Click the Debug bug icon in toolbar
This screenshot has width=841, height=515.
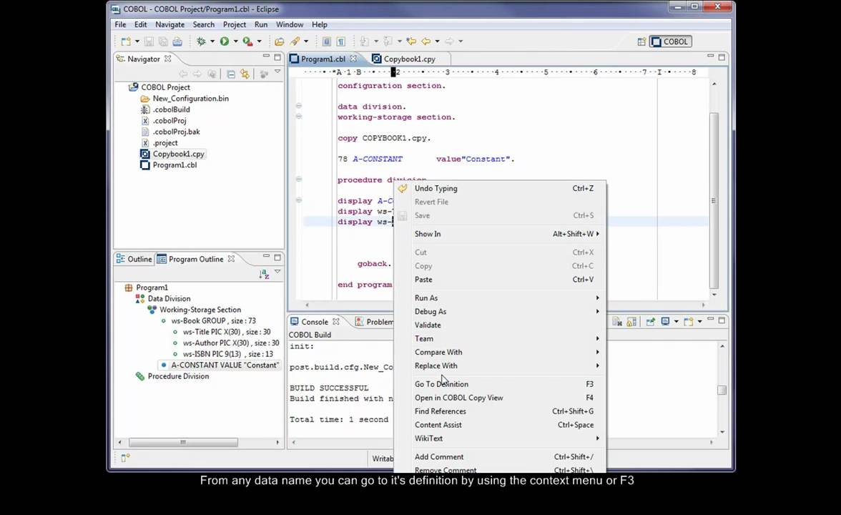(x=201, y=41)
